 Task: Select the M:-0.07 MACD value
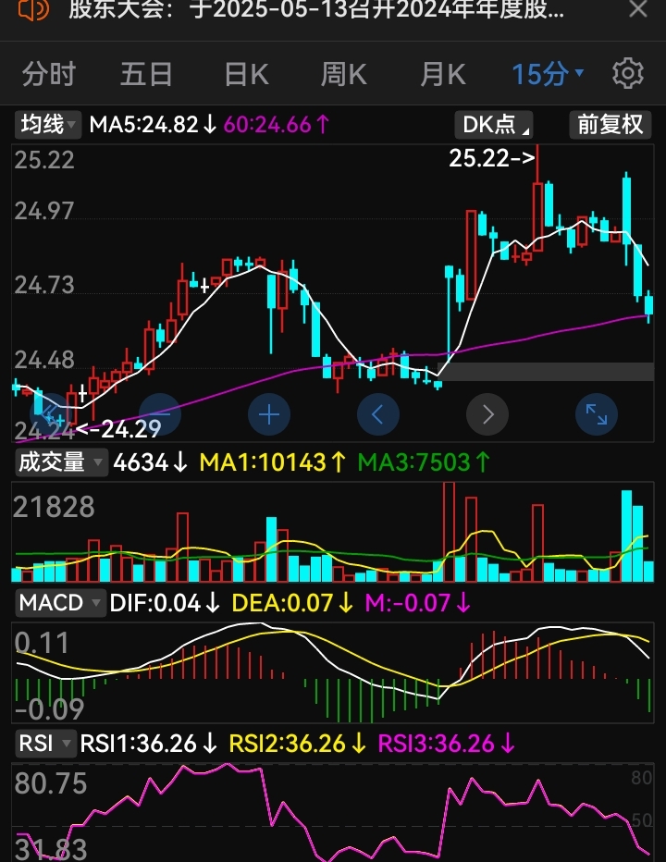(x=418, y=603)
